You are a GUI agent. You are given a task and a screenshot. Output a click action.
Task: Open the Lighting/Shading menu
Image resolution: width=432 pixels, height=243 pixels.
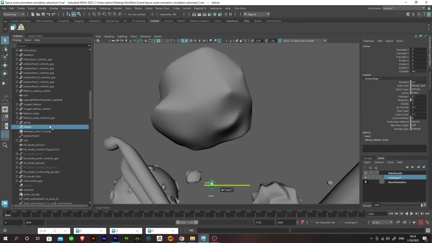click(x=86, y=8)
